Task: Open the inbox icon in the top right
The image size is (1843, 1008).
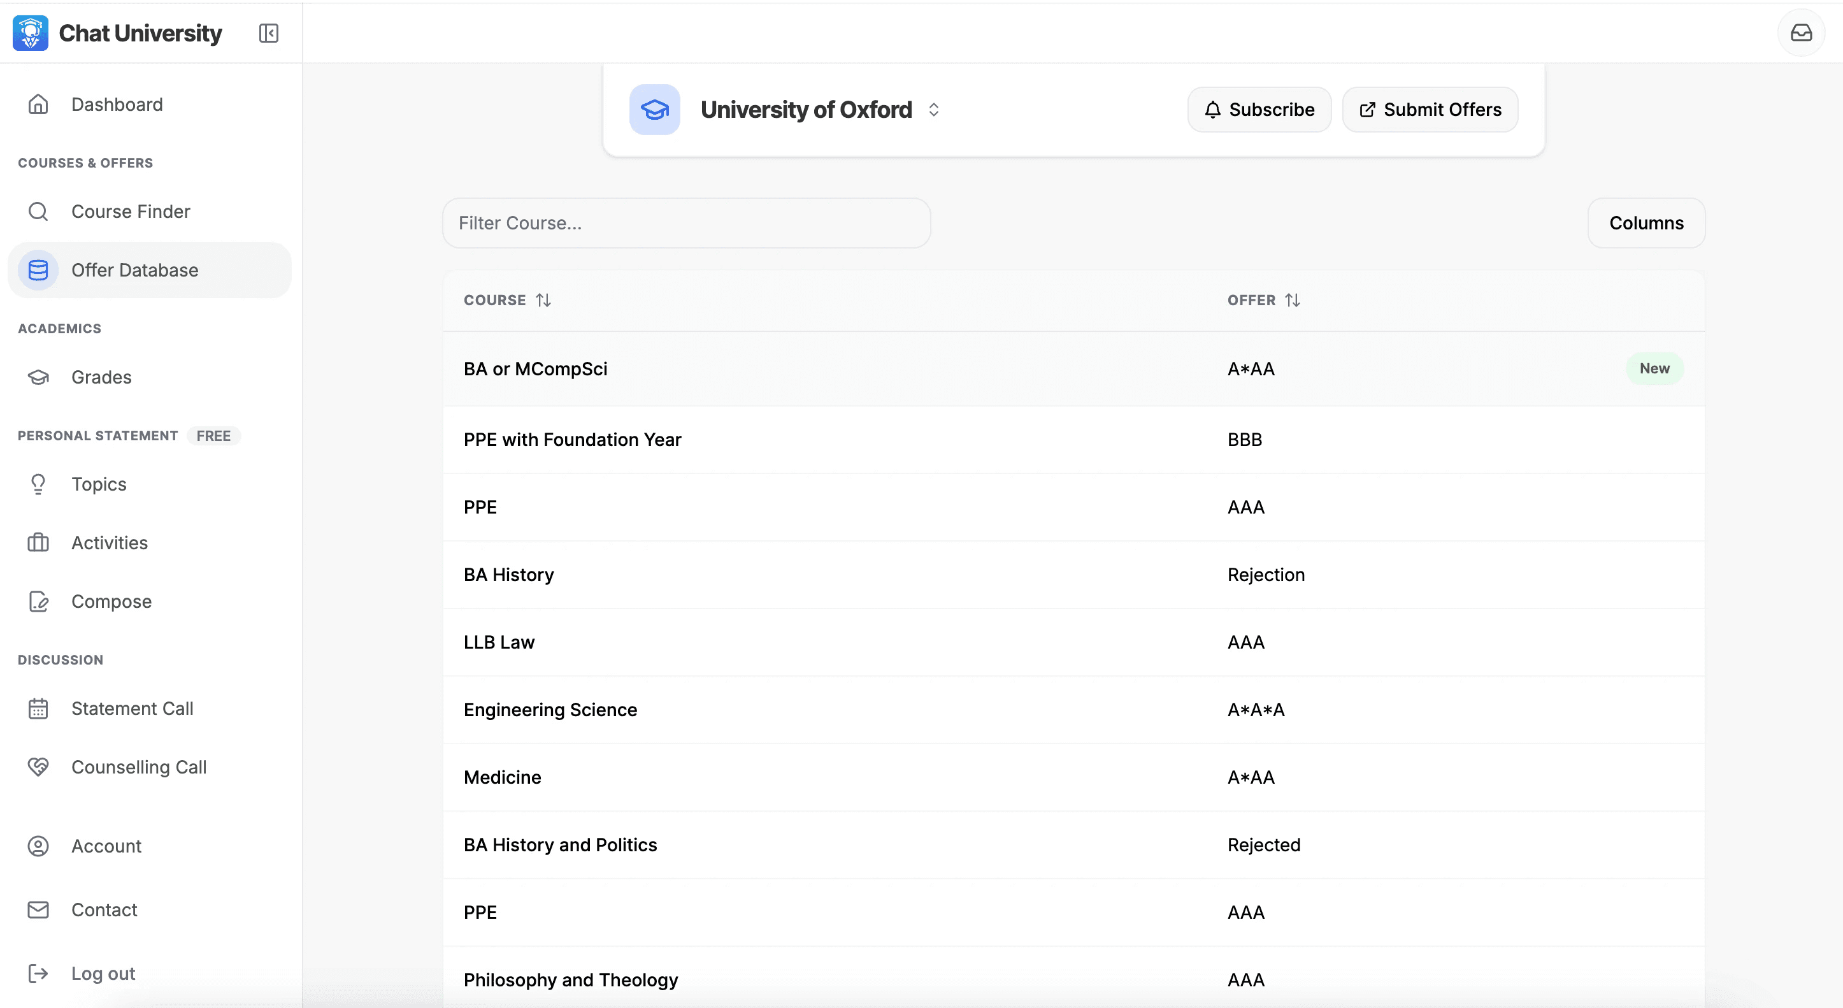Action: point(1801,33)
